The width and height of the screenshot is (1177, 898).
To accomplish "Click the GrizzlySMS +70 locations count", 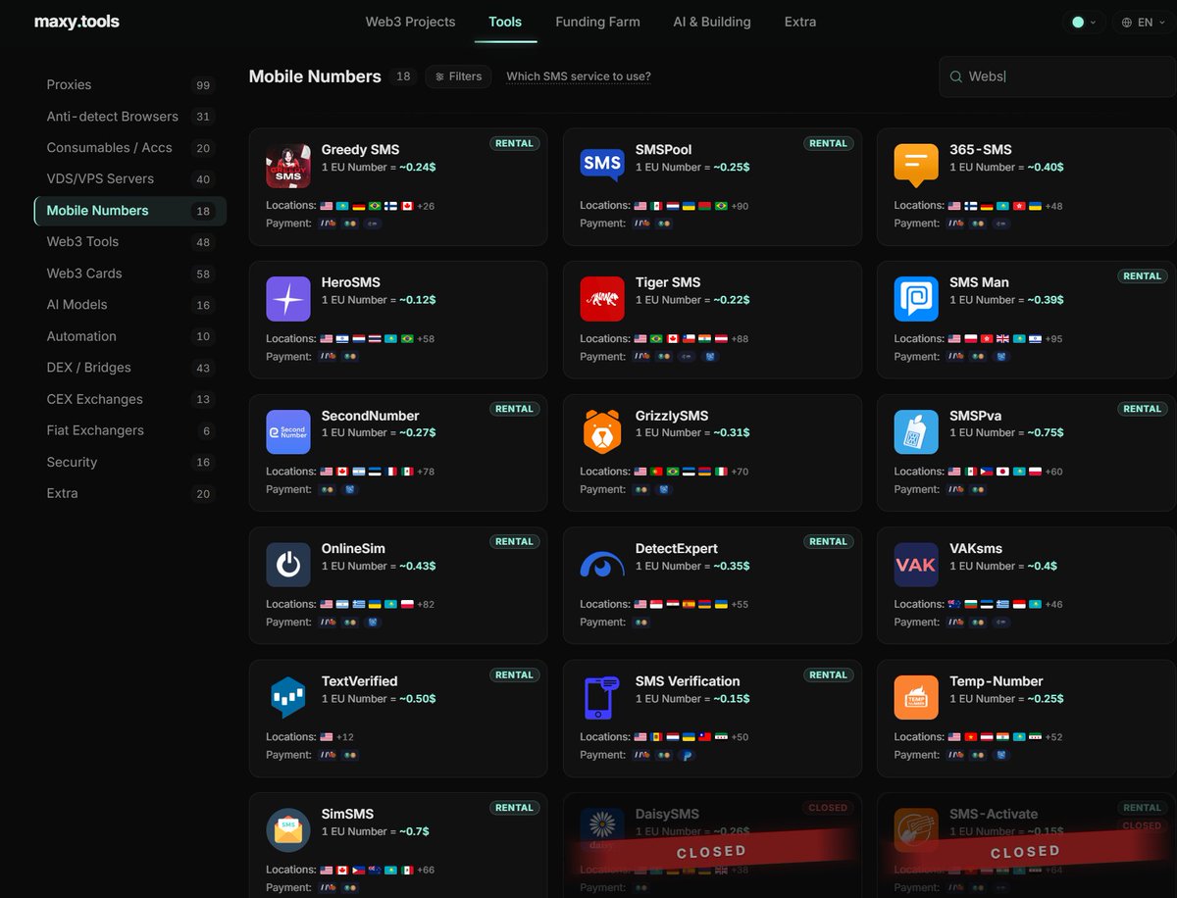I will pyautogui.click(x=740, y=472).
